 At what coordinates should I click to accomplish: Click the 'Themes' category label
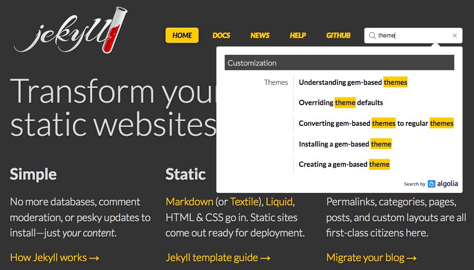276,82
